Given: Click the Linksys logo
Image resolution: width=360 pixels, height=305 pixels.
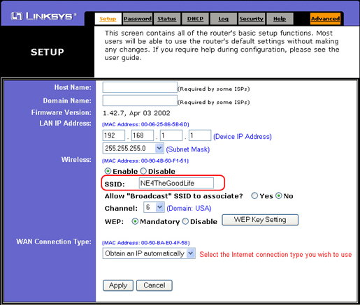Looking at the screenshot, I should click(43, 16).
